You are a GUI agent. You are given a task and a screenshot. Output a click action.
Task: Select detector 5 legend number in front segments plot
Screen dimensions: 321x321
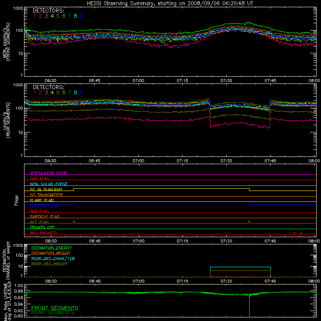click(x=58, y=16)
